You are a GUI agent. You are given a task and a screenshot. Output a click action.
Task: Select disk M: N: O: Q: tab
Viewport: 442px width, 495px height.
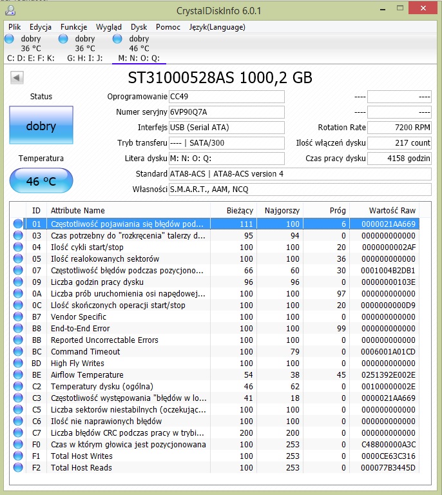pos(139,48)
